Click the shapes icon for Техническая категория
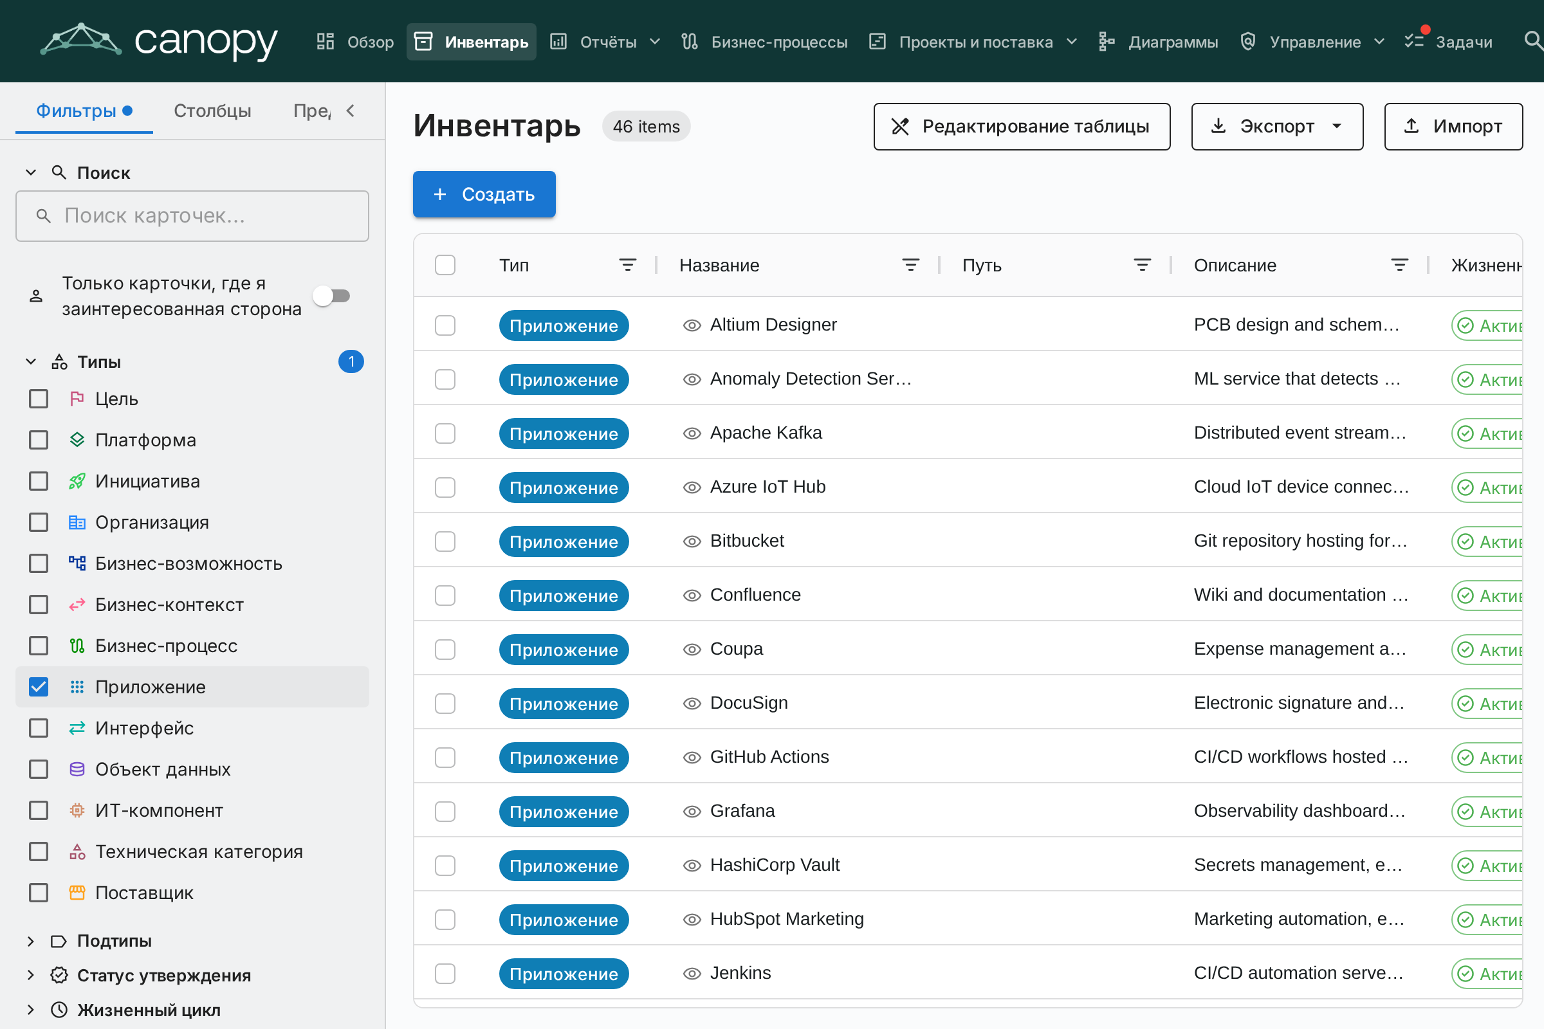 tap(77, 851)
